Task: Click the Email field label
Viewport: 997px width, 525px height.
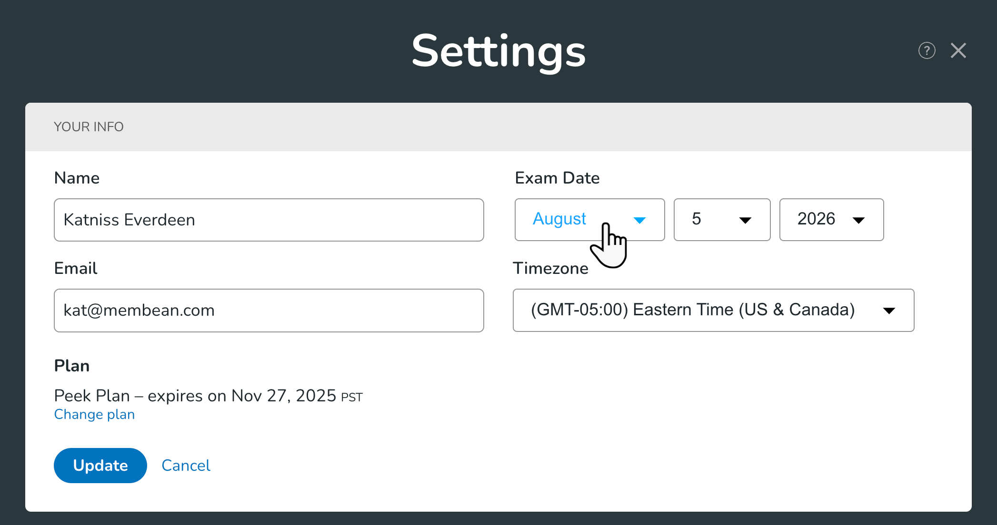Action: [76, 268]
